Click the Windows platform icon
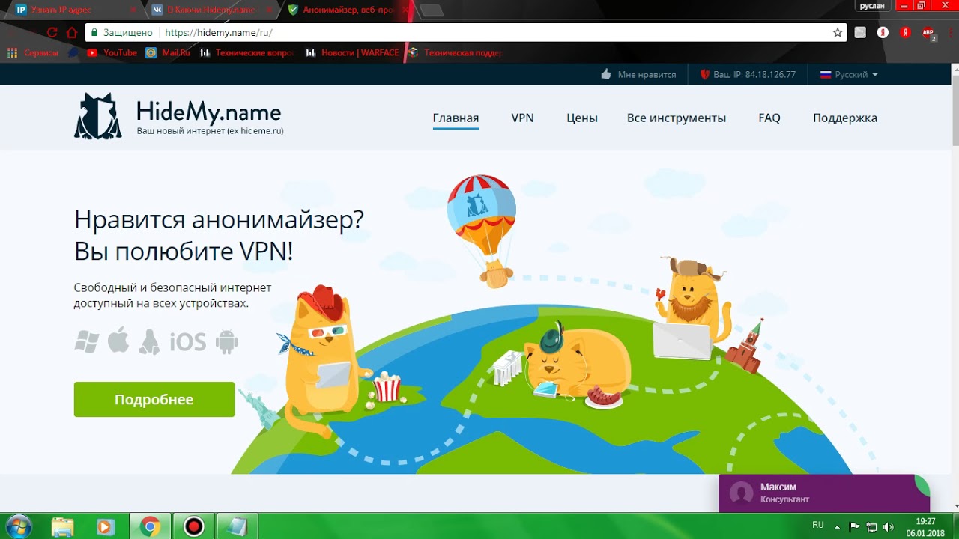The height and width of the screenshot is (539, 959). tap(87, 341)
